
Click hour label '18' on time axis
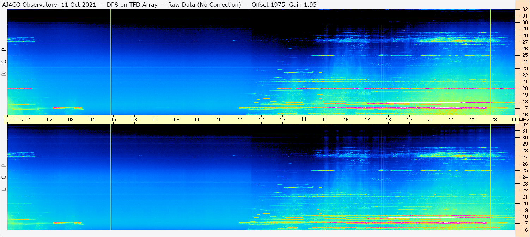388,120
